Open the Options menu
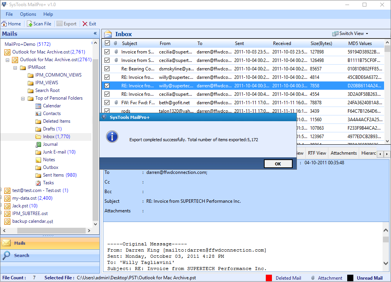This screenshot has height=282, width=391. tap(28, 14)
